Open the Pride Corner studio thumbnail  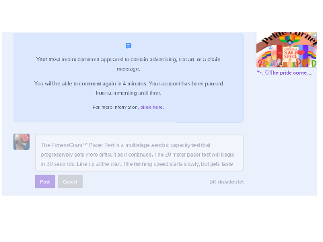coord(287,50)
